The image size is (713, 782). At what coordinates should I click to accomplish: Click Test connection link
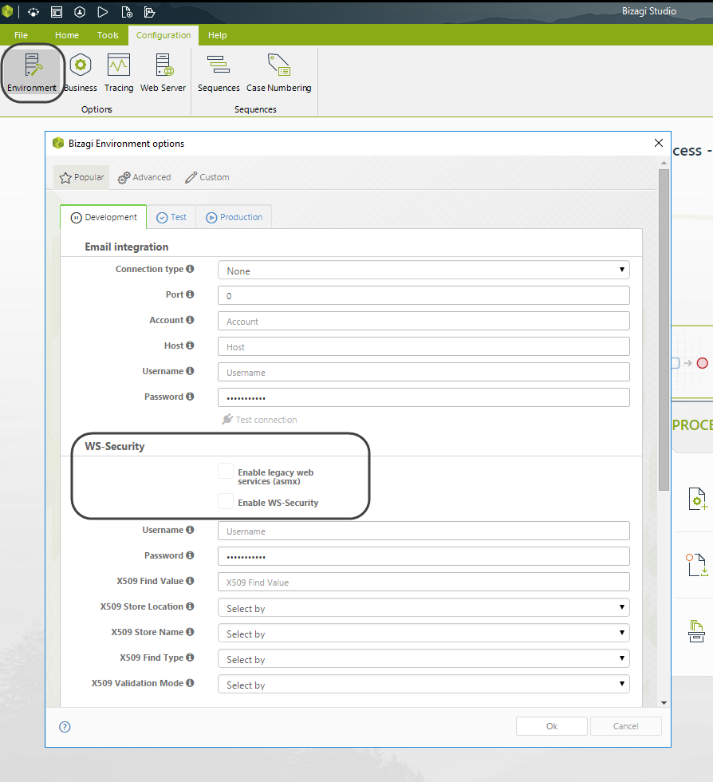[260, 420]
